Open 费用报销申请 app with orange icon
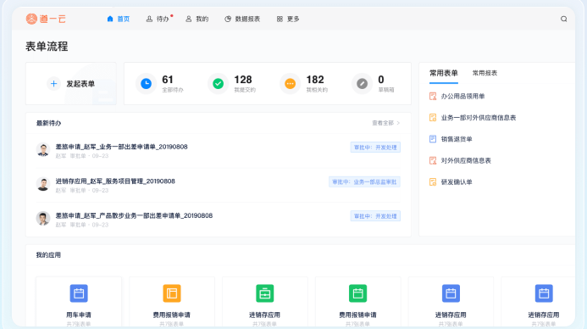Viewport: 587px width, 329px height. (x=172, y=303)
